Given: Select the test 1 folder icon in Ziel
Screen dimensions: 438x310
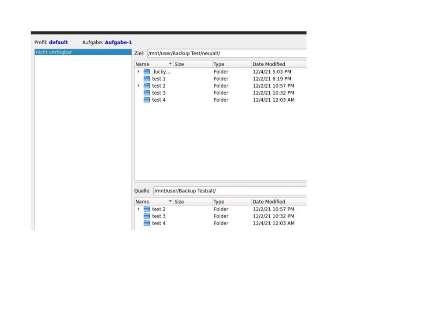Looking at the screenshot, I should [x=147, y=79].
